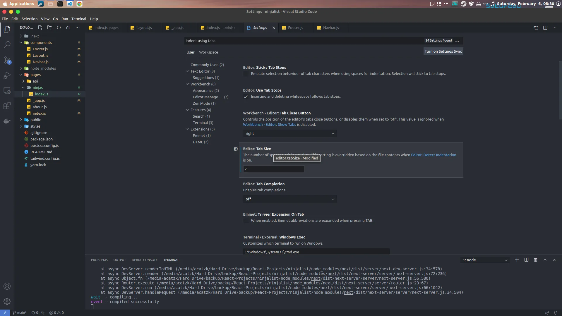Switch to the Workspace settings tab
The height and width of the screenshot is (316, 562).
point(208,52)
